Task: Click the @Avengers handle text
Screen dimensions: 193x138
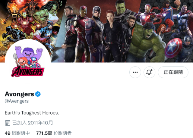Action: [17, 101]
